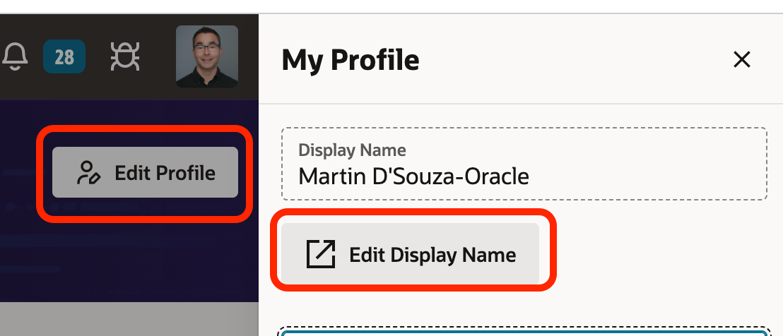
Task: Click the user avatar photo
Action: [x=207, y=56]
